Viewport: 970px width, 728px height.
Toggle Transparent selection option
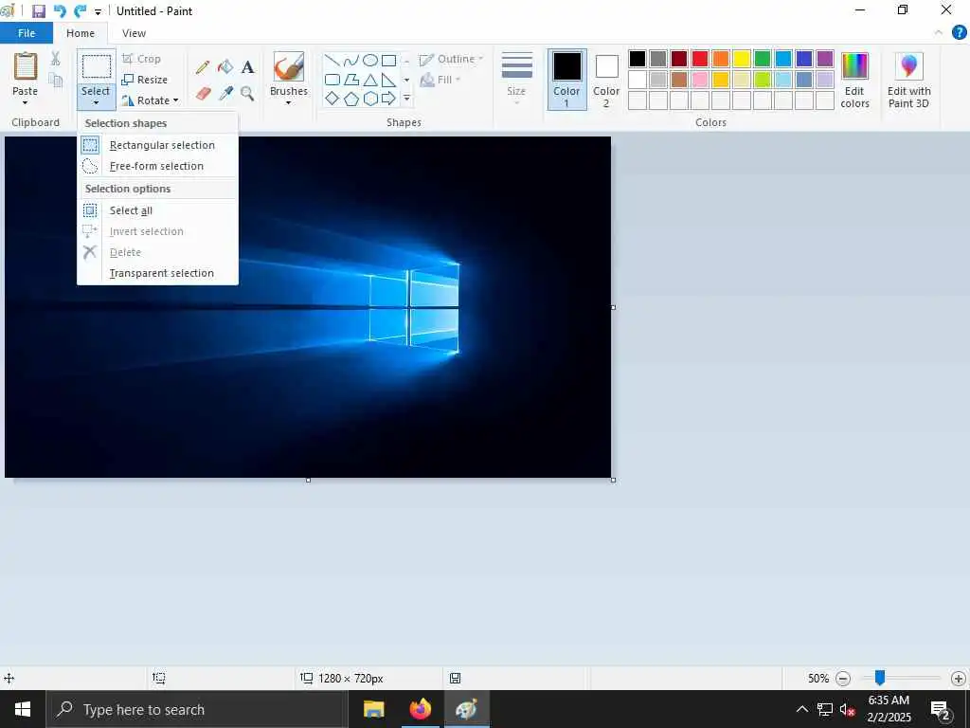click(158, 273)
